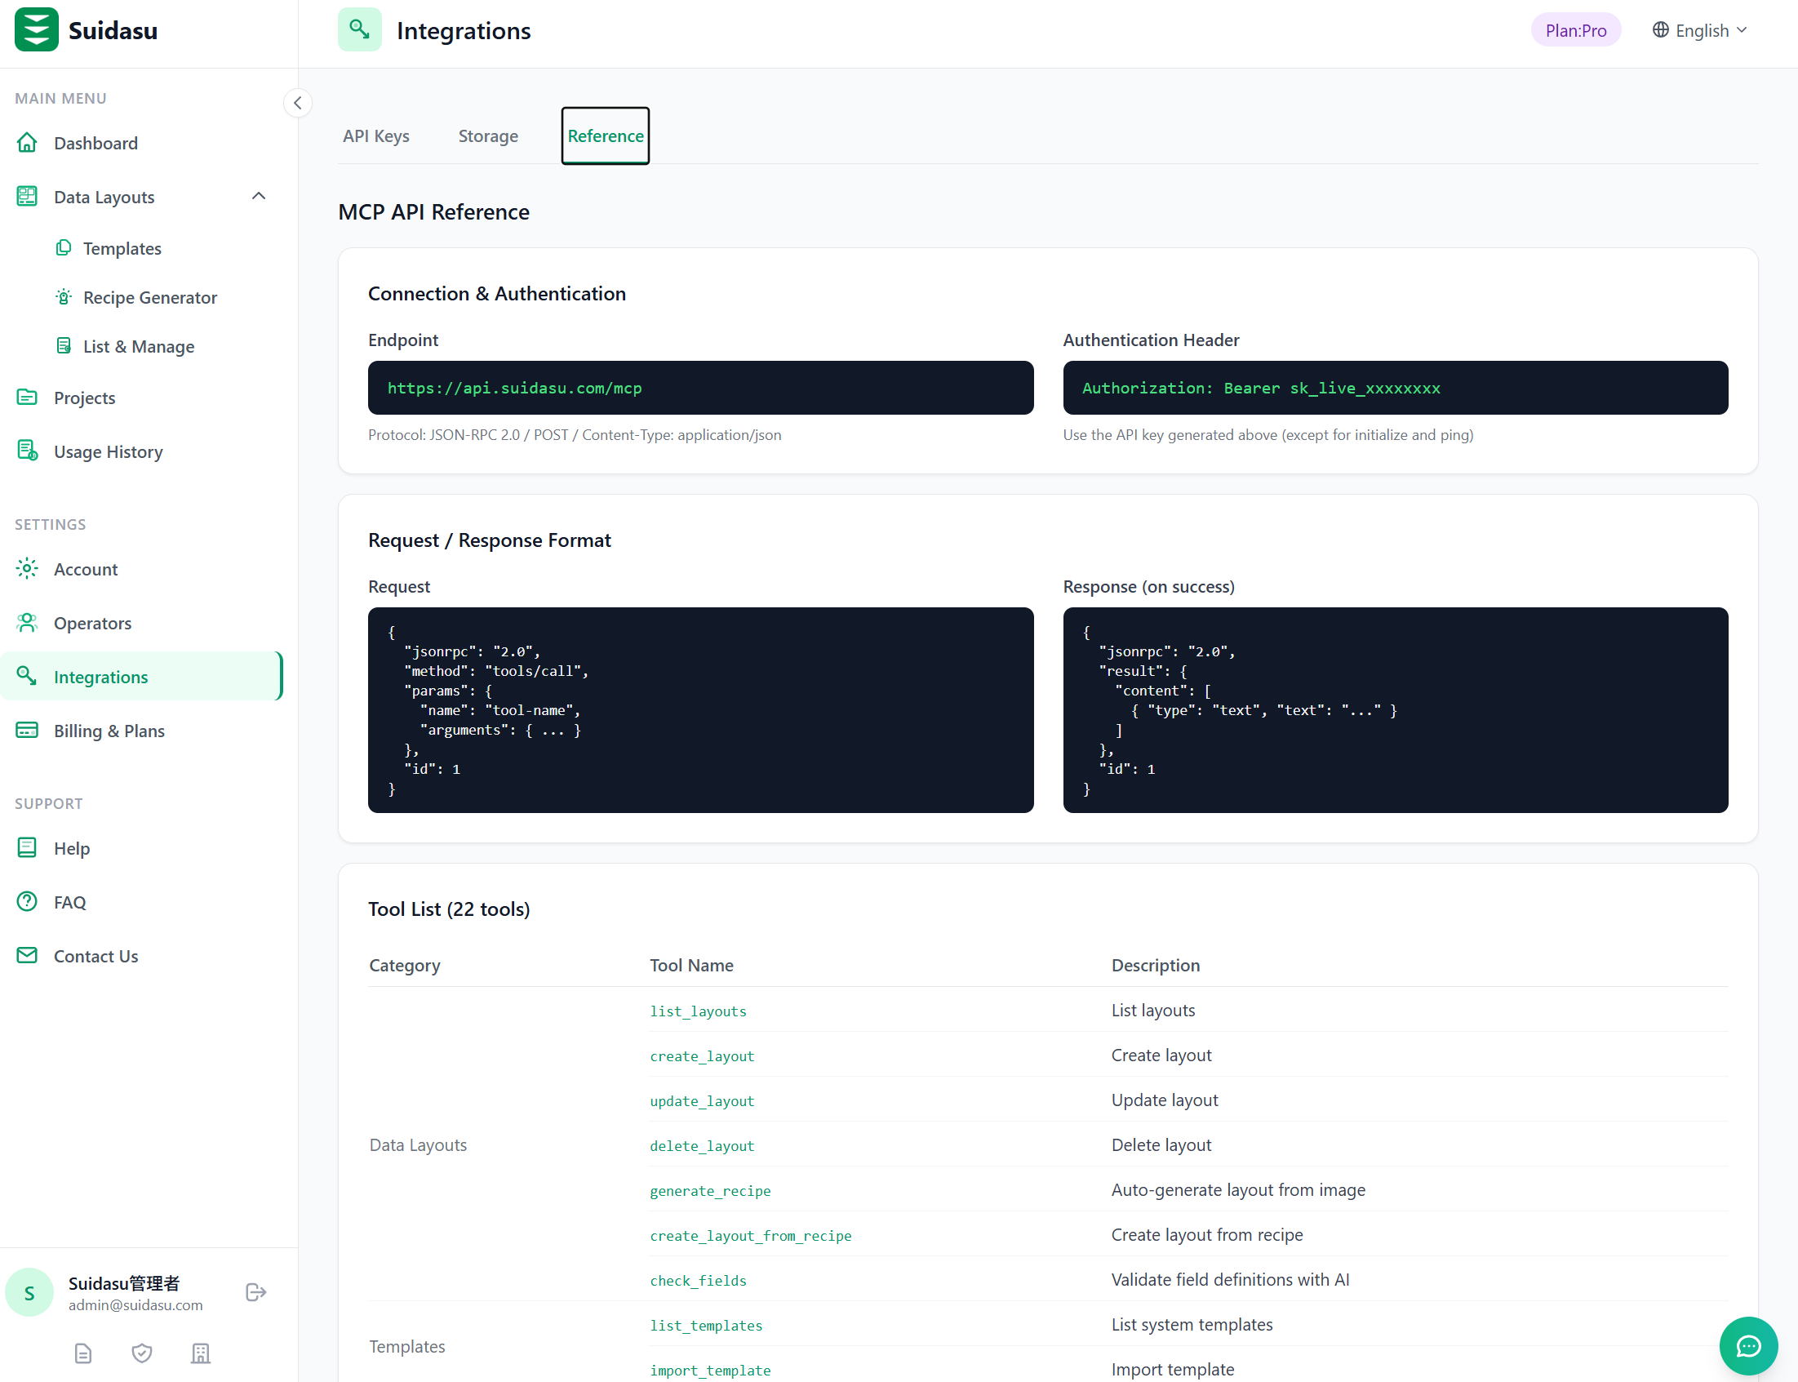Click the generate_recipe tool name
Screen dimensions: 1798x1382
point(710,1190)
